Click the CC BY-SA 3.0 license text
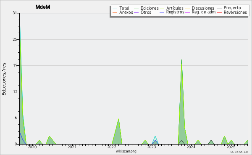The image size is (252, 155). click(239, 152)
